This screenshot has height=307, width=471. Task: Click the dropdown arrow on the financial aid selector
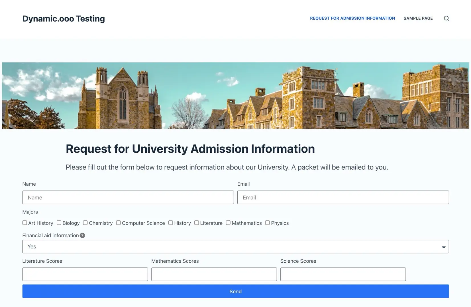click(443, 246)
